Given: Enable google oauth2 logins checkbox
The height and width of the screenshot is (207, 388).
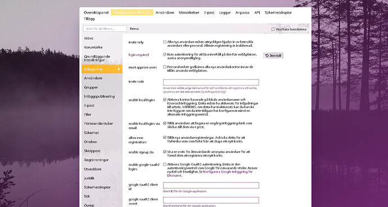Looking at the screenshot, I should click(165, 164).
